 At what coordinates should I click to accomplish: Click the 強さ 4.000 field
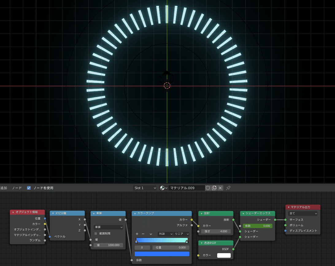pyautogui.click(x=216, y=231)
